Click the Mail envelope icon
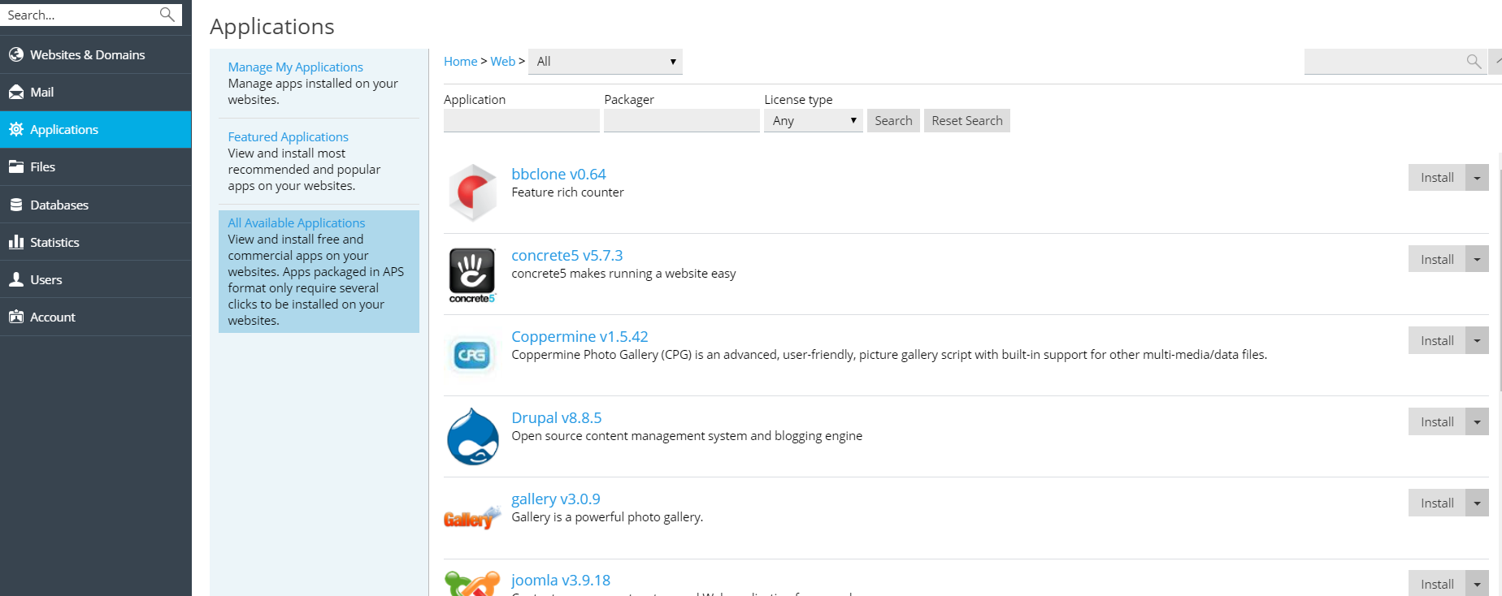This screenshot has height=596, width=1502. tap(16, 92)
